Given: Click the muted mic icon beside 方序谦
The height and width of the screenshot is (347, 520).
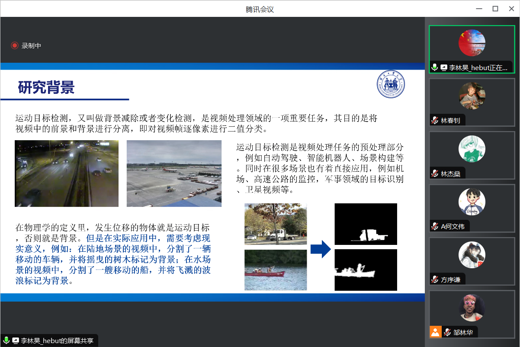Looking at the screenshot, I should 435,280.
